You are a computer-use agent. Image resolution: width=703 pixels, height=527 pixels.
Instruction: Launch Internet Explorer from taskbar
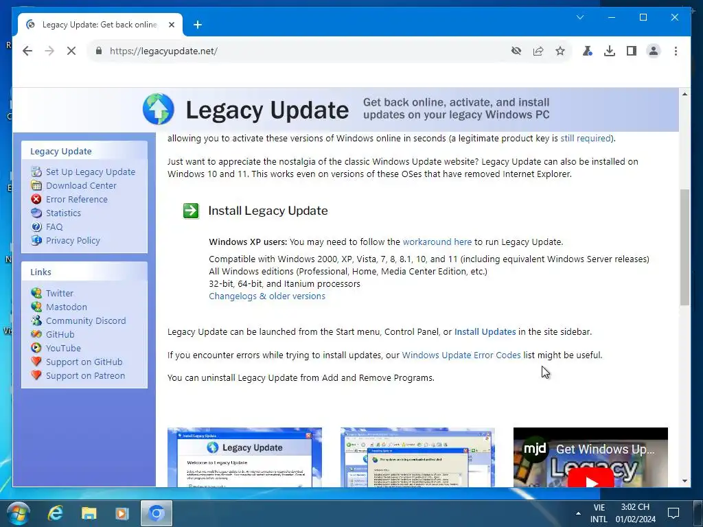pyautogui.click(x=55, y=513)
